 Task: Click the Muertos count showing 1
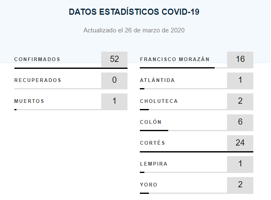[114, 102]
